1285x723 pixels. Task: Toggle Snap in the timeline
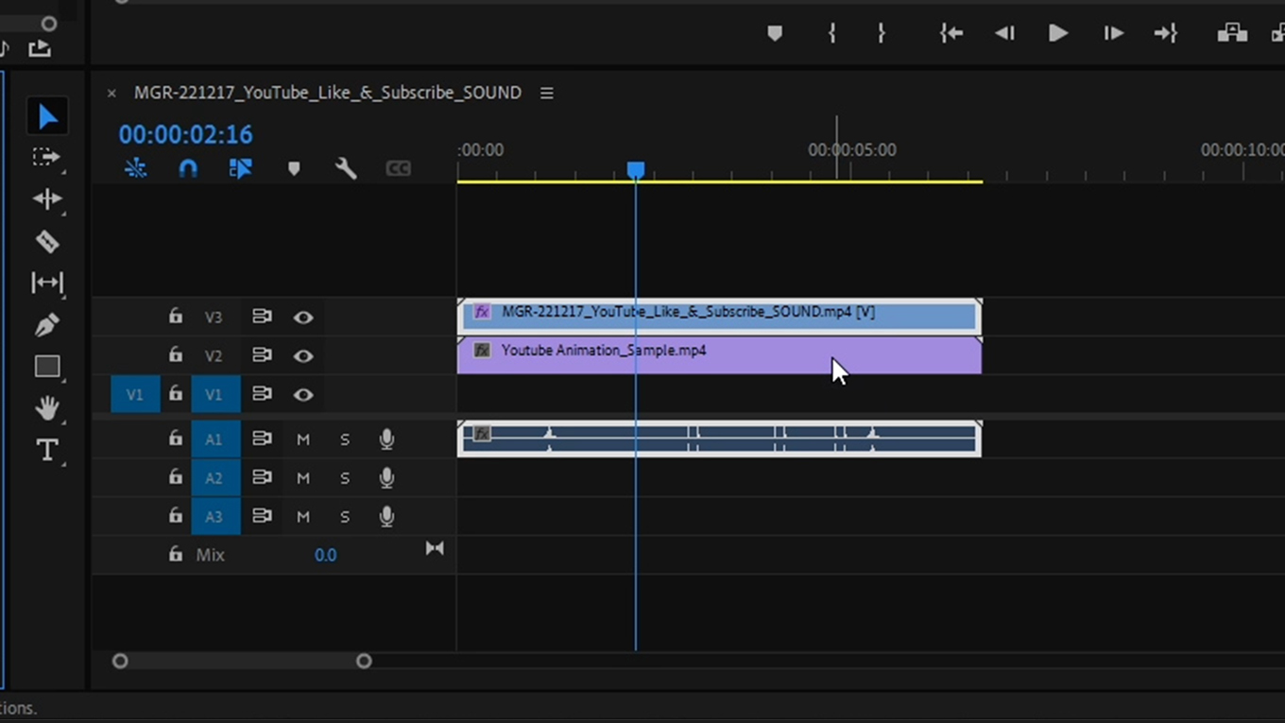point(188,167)
